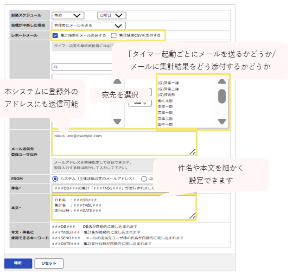The image size is (292, 274).
Task: Open the 日曜日 weekday dropdown
Action: pyautogui.click(x=112, y=15)
